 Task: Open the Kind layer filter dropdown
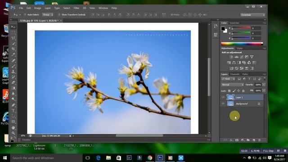click(228, 79)
